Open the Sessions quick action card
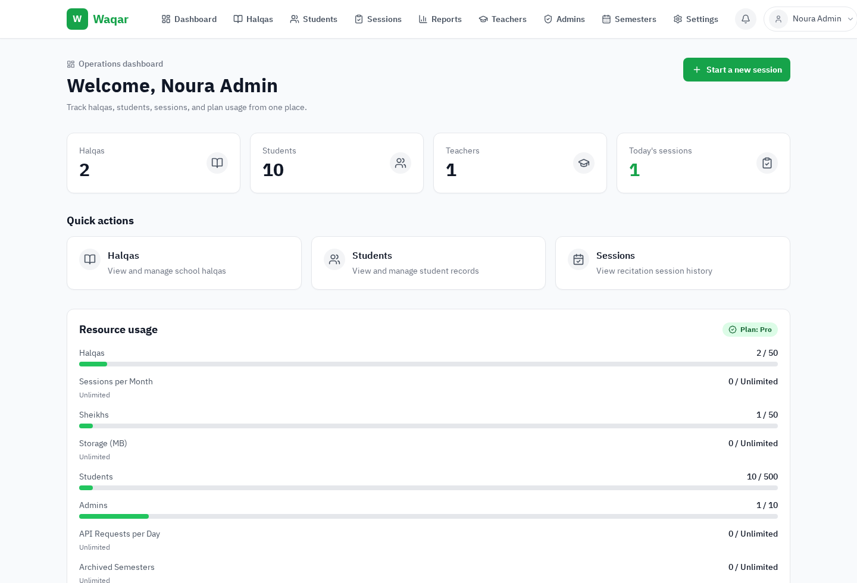857x583 pixels. point(673,263)
